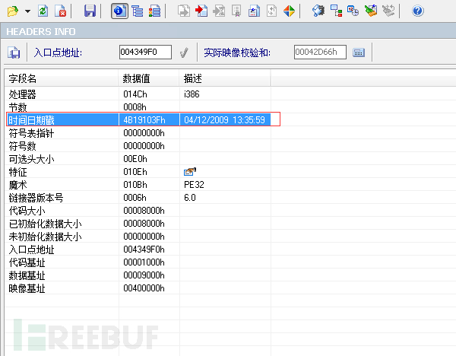The image size is (456, 356).
Task: Sort by the 描述 column header
Action: 225,78
